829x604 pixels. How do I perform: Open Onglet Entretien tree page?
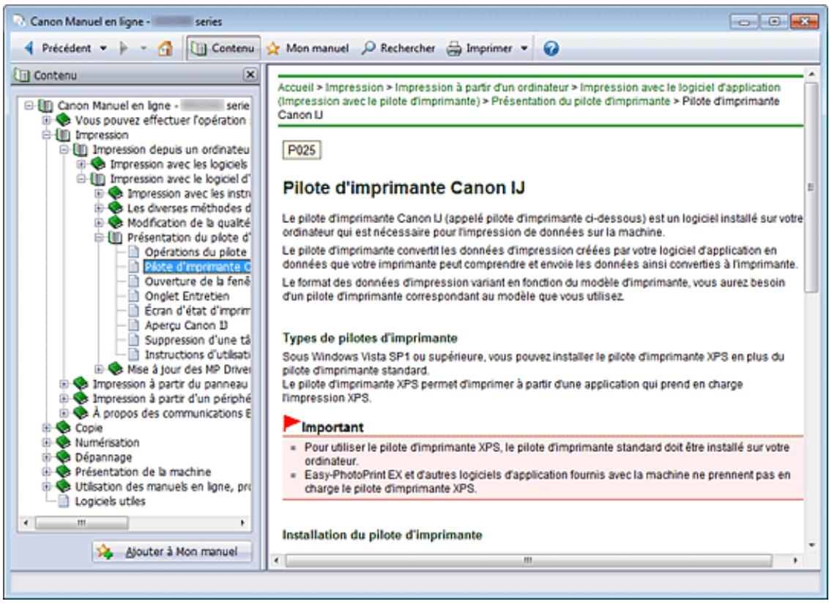187,296
